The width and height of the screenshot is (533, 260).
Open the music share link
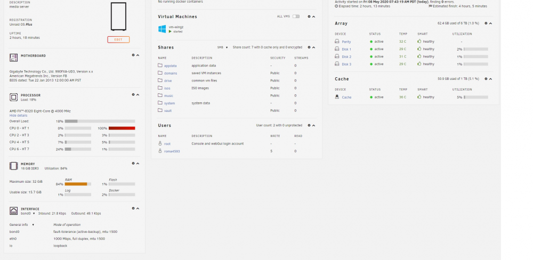[x=168, y=96]
